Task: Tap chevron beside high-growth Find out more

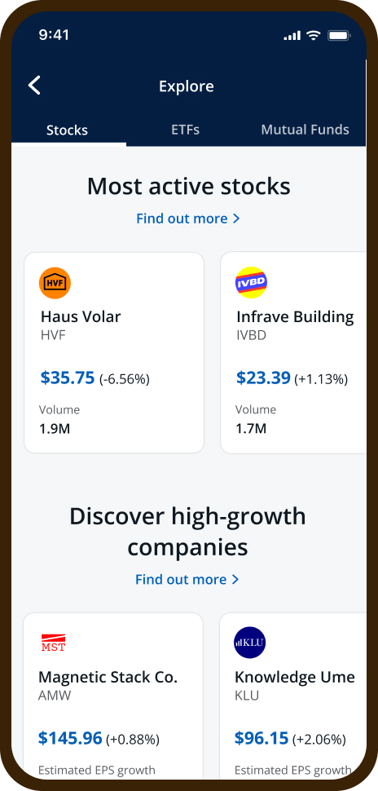Action: [235, 580]
